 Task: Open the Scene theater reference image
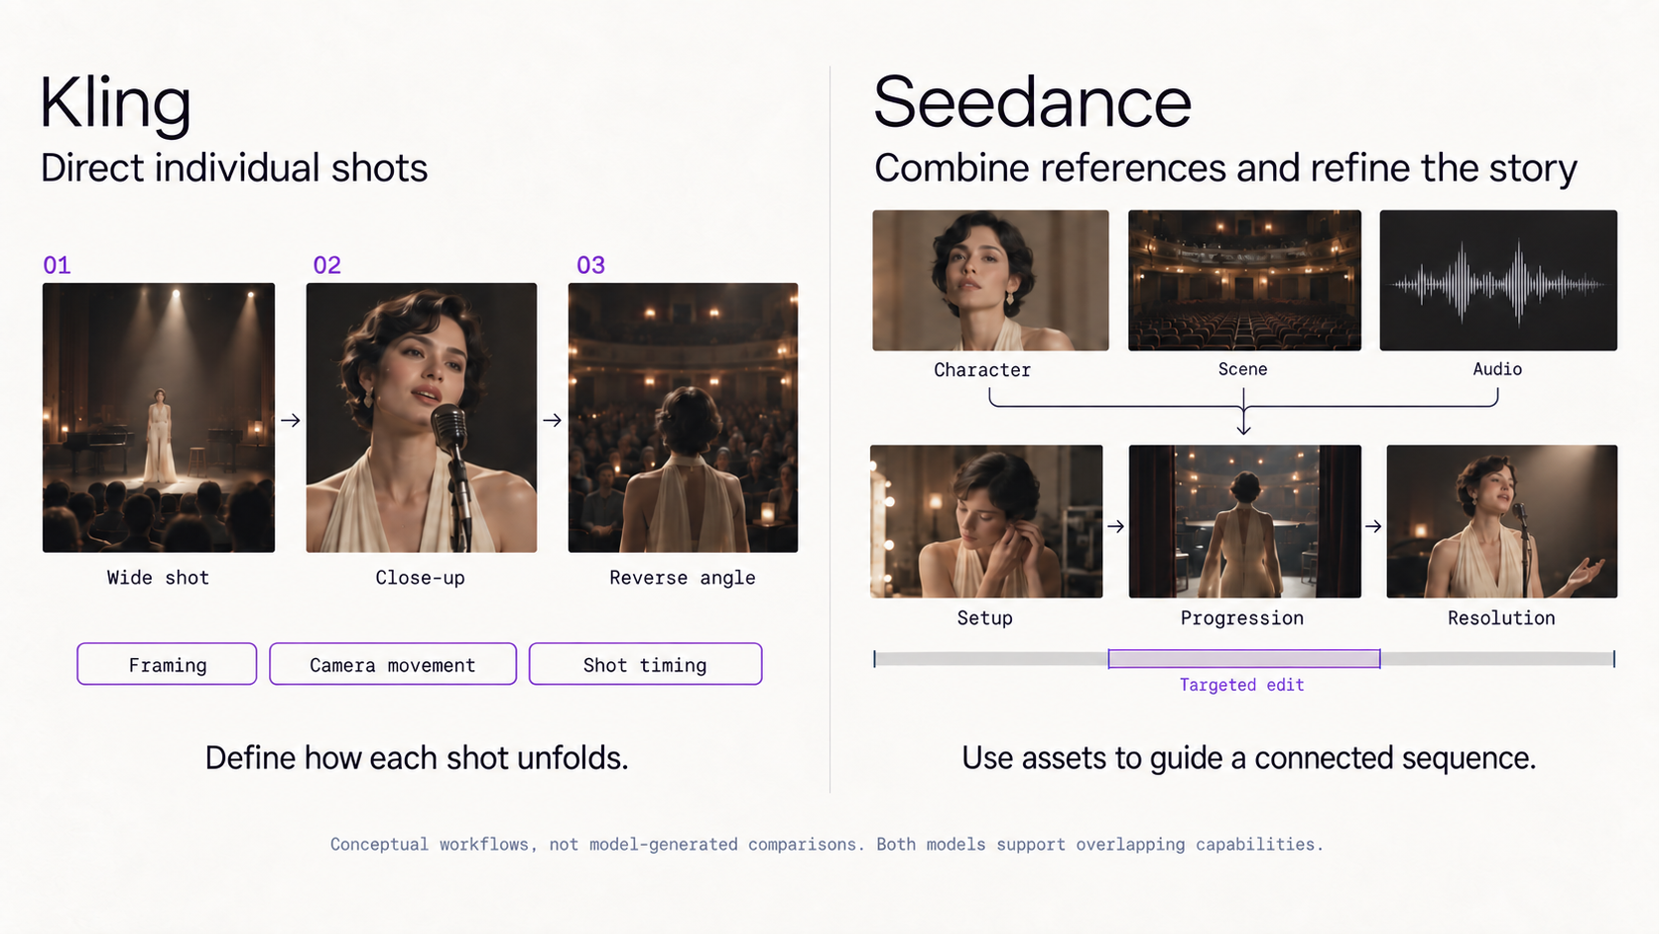(1244, 280)
